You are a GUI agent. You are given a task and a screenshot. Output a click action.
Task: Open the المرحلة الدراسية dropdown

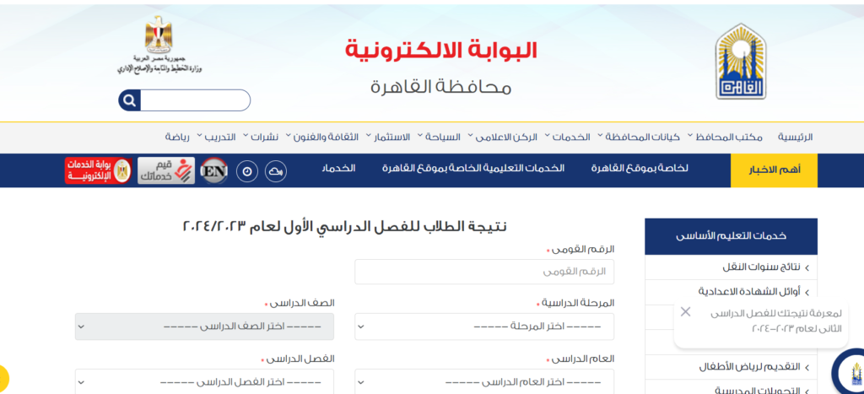coord(483,327)
